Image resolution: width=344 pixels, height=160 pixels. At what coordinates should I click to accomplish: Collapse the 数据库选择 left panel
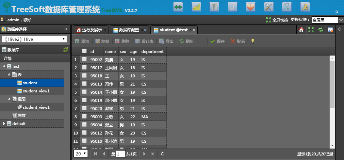click(66, 29)
